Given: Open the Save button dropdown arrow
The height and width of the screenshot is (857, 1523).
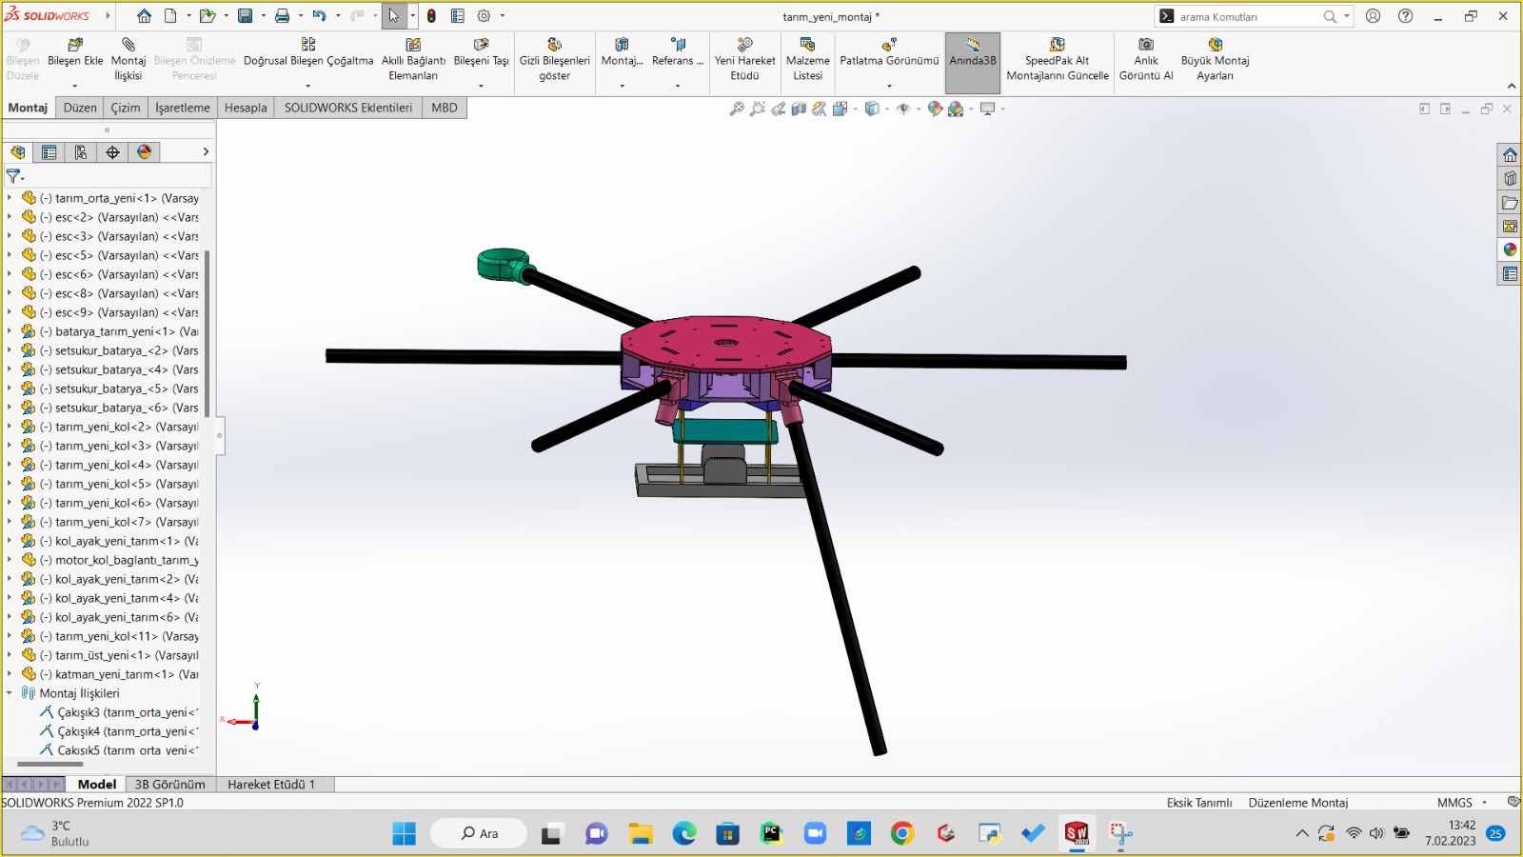Looking at the screenshot, I should (263, 16).
